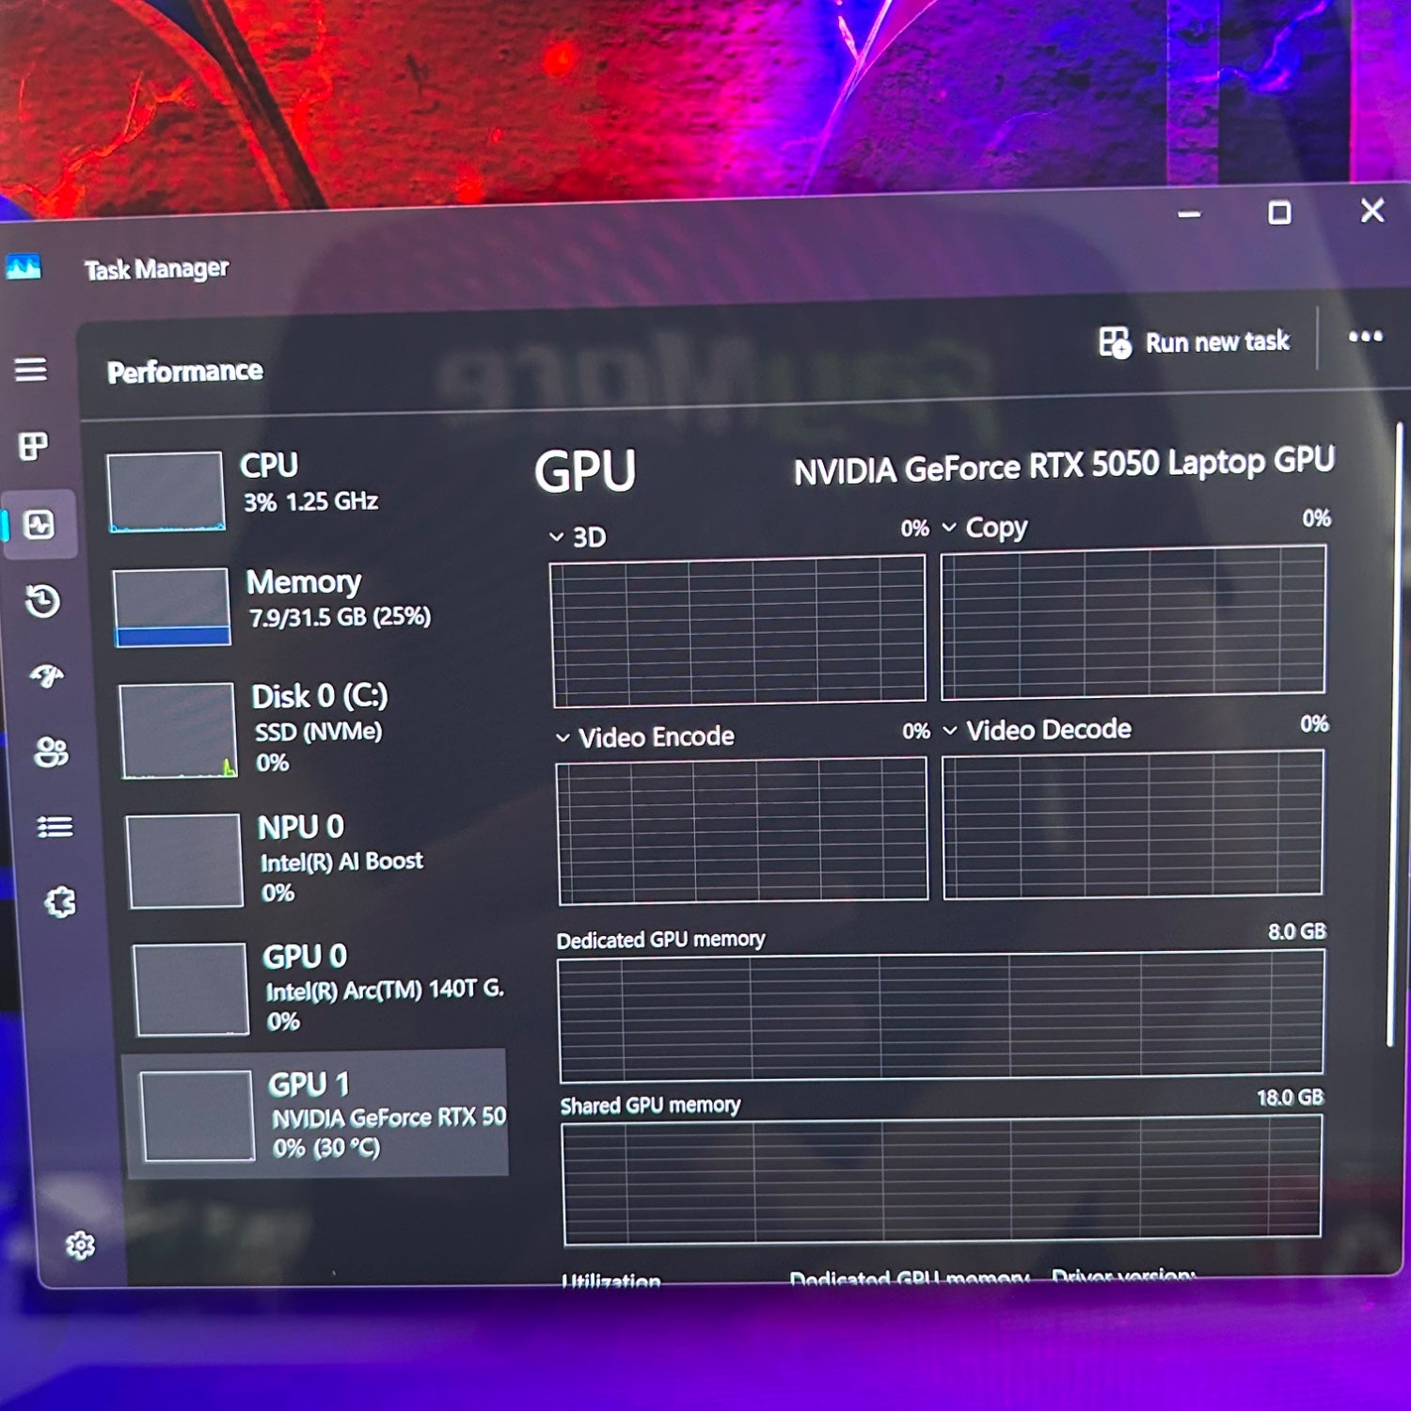Click the Memory usage thumbnail graph

(171, 607)
